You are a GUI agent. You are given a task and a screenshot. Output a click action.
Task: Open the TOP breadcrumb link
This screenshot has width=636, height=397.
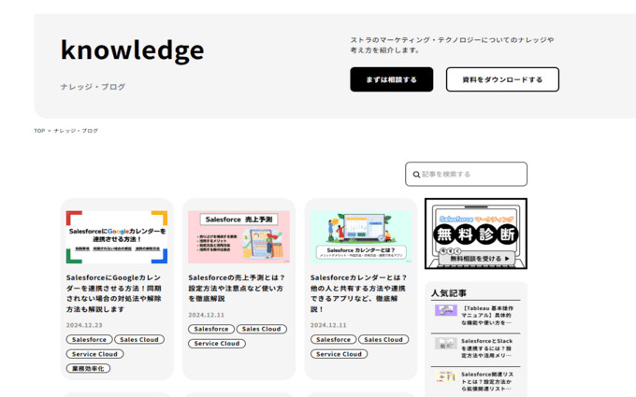point(39,131)
